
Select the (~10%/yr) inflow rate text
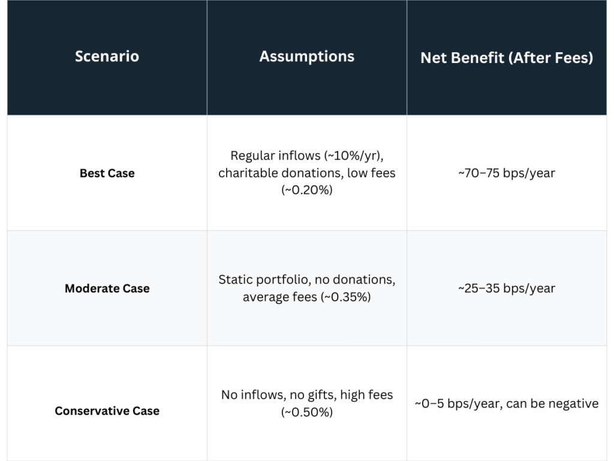pos(352,156)
